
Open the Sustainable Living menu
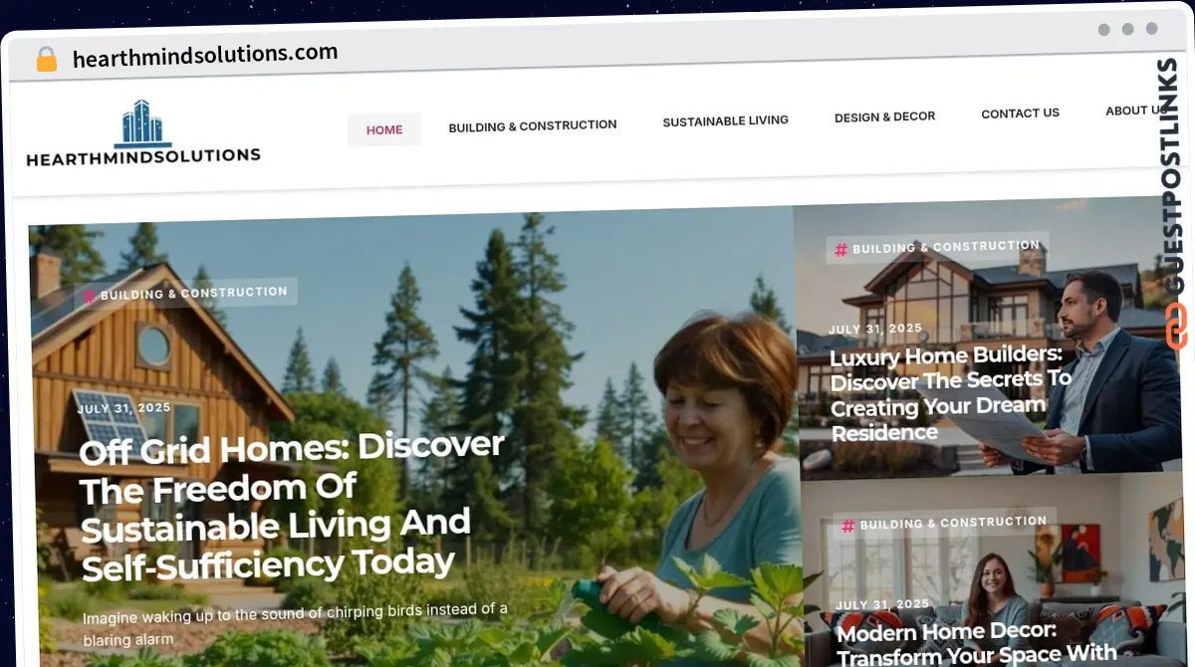point(726,120)
